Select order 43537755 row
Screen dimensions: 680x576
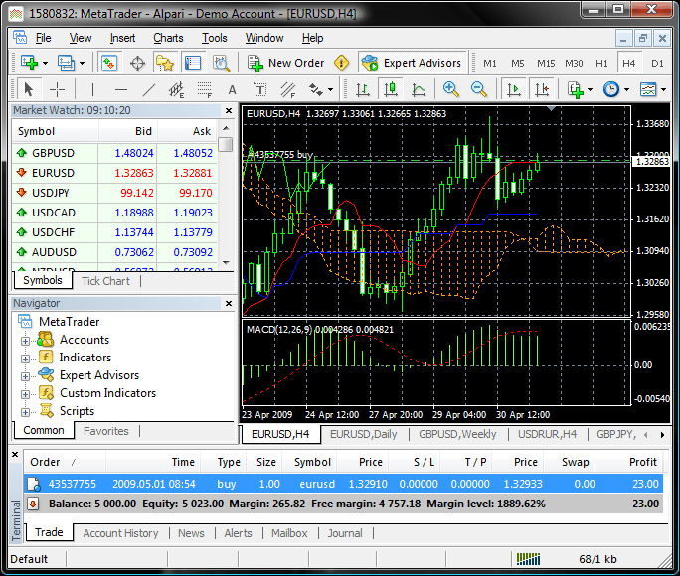click(x=343, y=484)
